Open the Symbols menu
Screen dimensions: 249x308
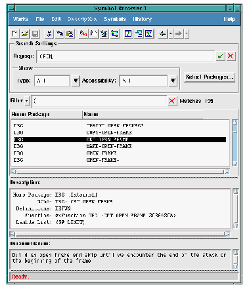115,19
